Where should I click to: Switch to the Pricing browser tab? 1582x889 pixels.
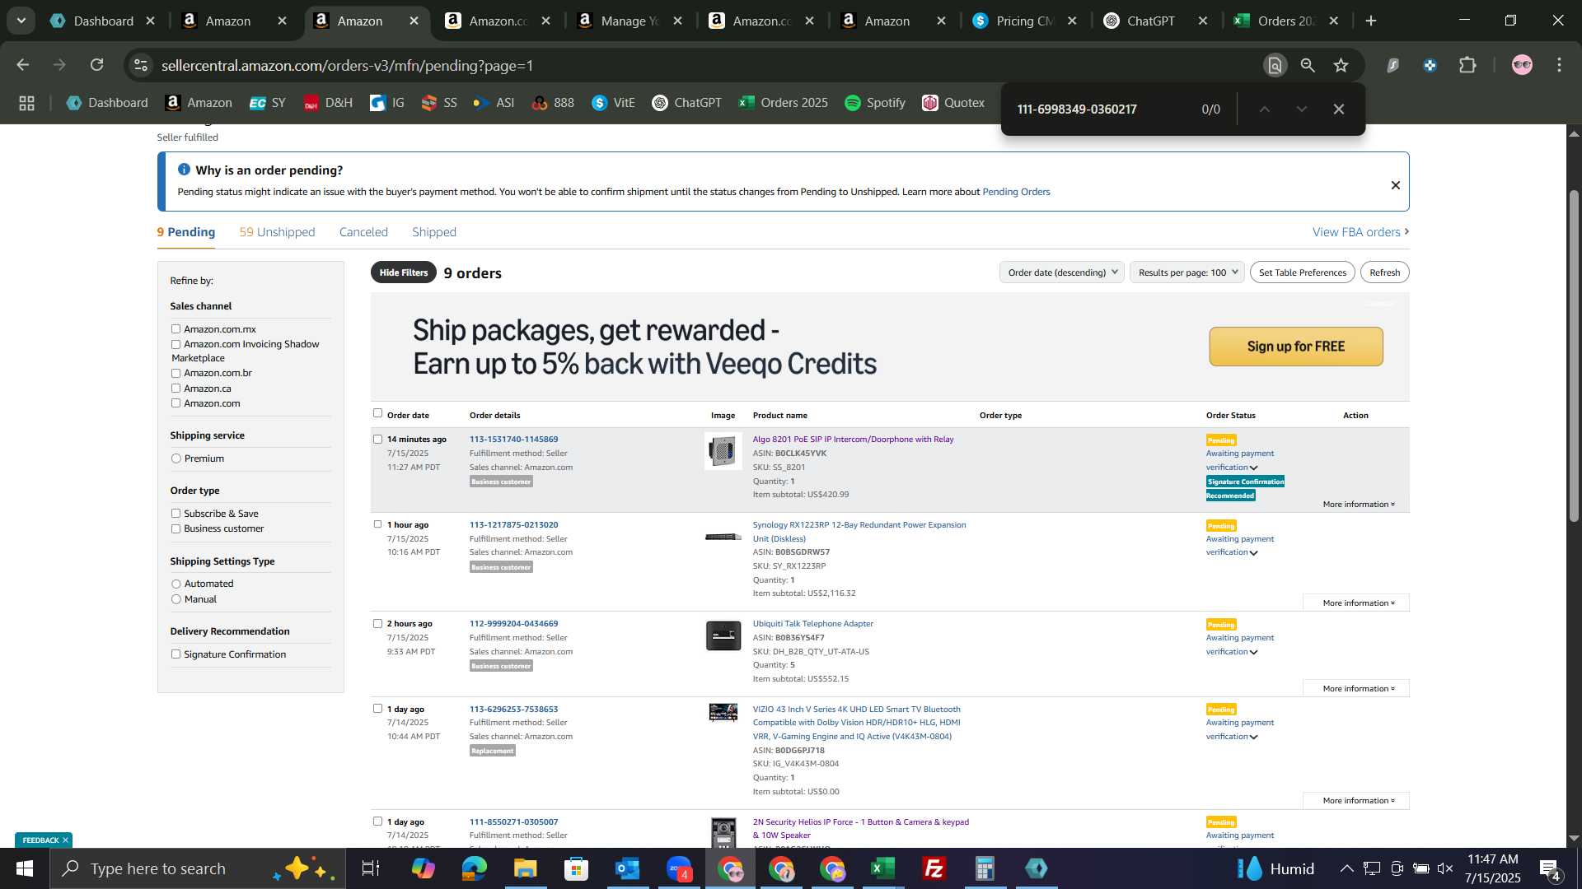1025,21
